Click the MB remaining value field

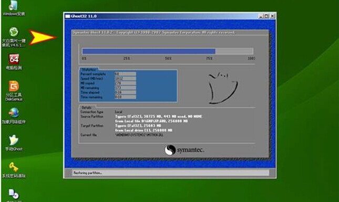[125, 88]
